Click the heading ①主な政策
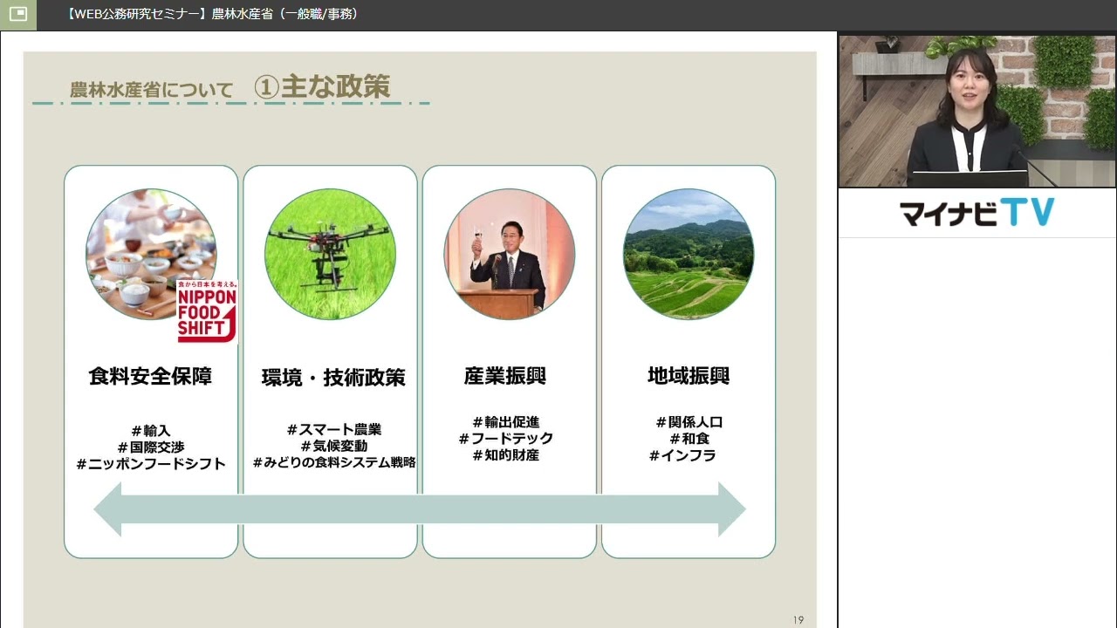Viewport: 1117px width, 628px height. 322,86
